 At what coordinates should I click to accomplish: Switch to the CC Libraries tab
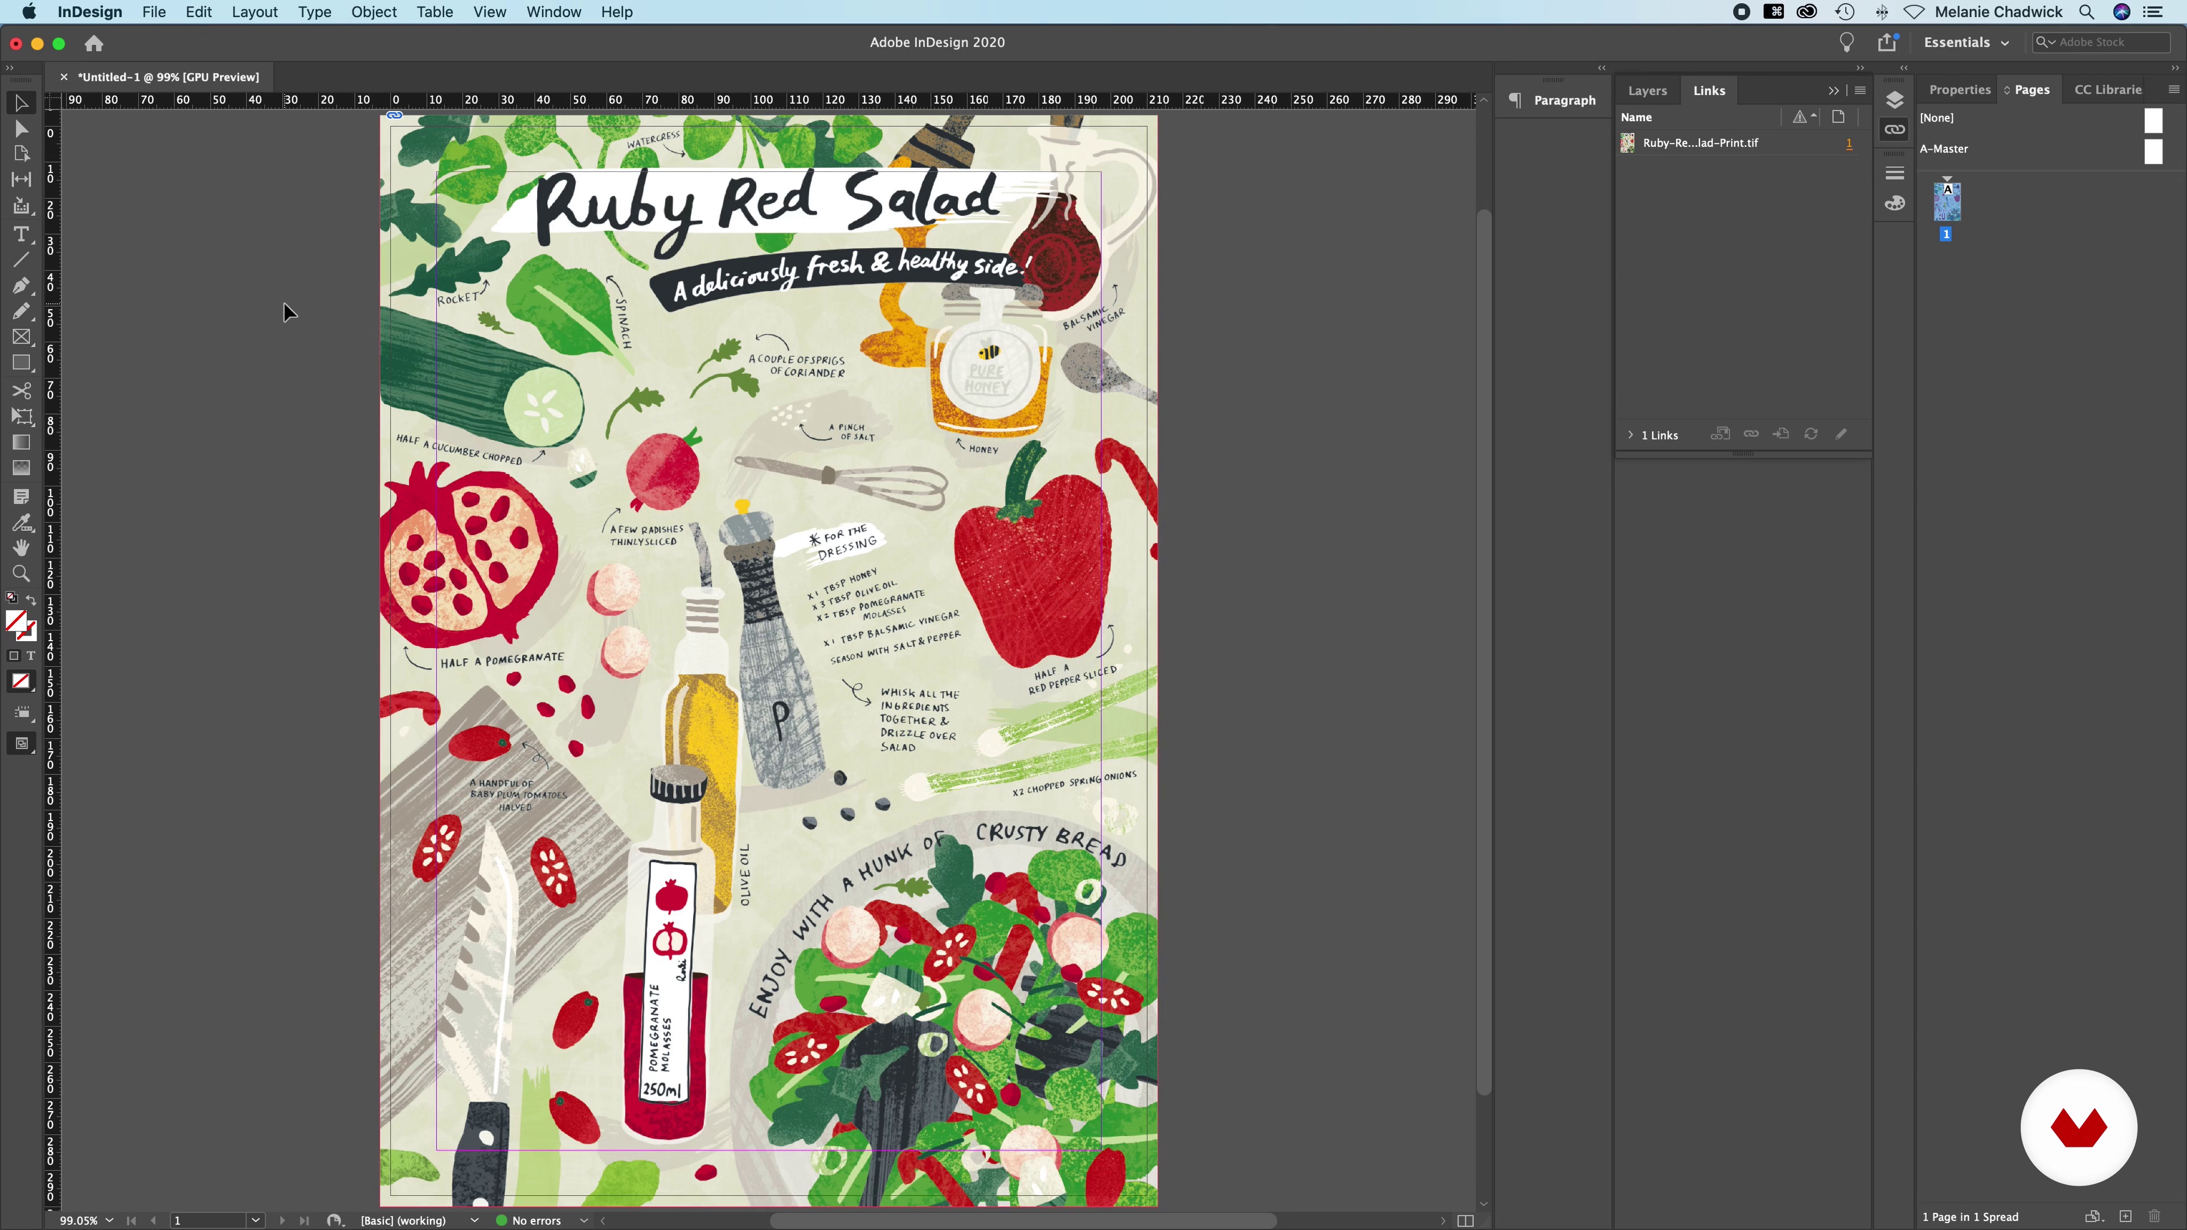2108,90
